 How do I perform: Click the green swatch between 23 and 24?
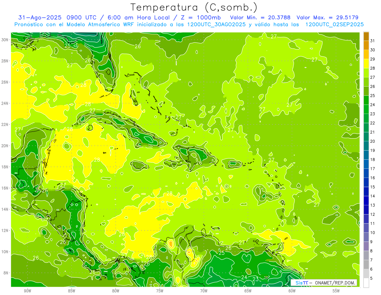366,109
